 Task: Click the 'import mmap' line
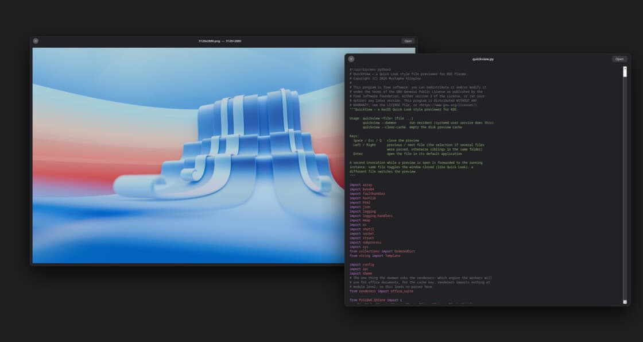[x=360, y=221]
